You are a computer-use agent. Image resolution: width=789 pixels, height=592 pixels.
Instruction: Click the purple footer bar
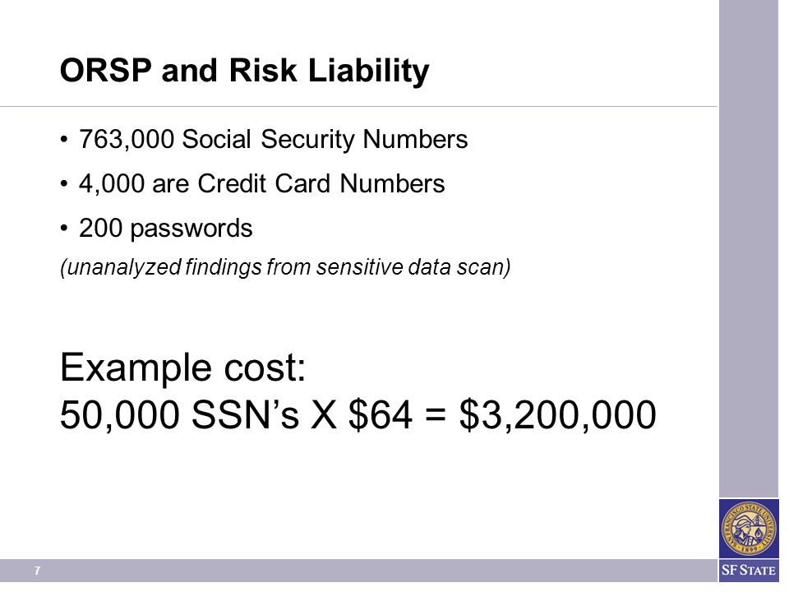point(358,571)
